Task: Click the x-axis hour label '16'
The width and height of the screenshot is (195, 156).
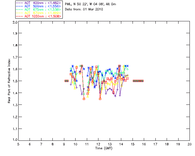Action: coord(144,144)
